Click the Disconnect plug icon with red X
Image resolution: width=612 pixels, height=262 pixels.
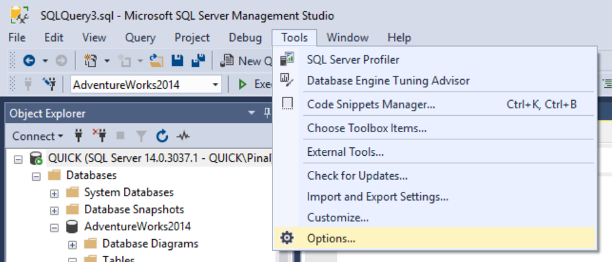[99, 135]
